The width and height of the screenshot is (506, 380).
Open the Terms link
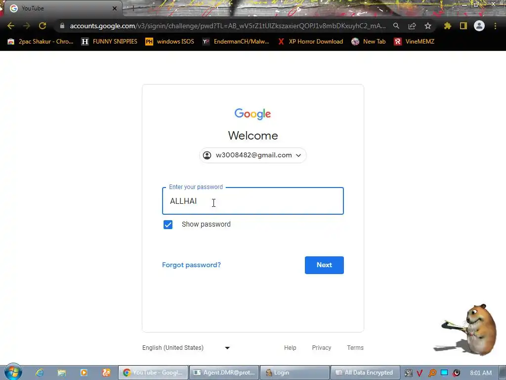click(355, 348)
